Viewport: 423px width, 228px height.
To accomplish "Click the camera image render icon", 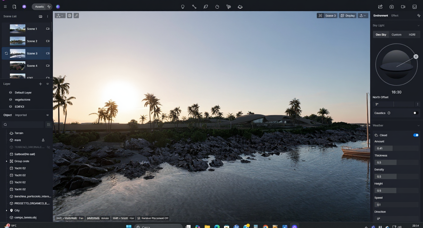I will pyautogui.click(x=392, y=7).
